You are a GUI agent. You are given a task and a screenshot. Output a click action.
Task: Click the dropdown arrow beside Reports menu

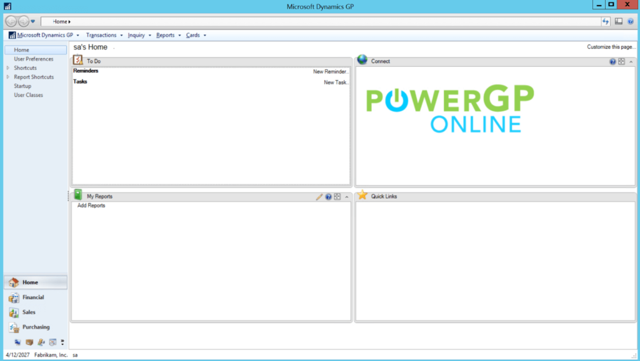(179, 36)
